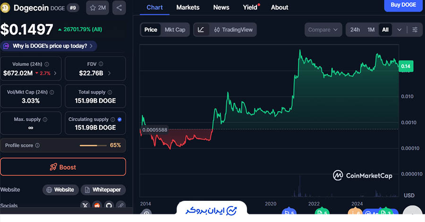Open Total supply info icon
Screen dimensions: 425x222
[110, 92]
